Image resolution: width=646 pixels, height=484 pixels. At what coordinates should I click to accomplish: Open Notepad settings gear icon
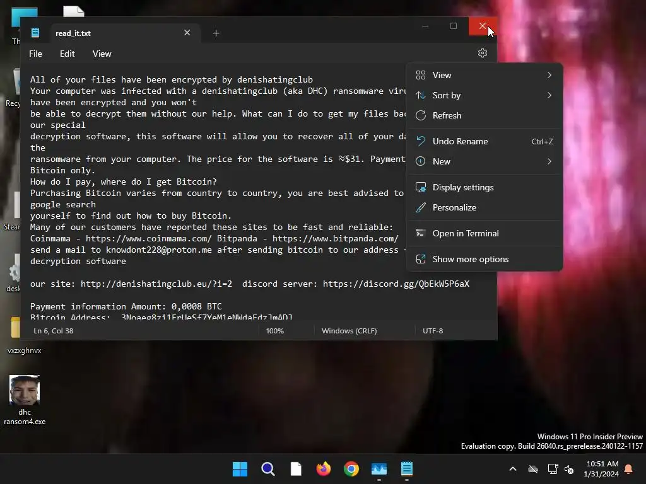click(483, 53)
